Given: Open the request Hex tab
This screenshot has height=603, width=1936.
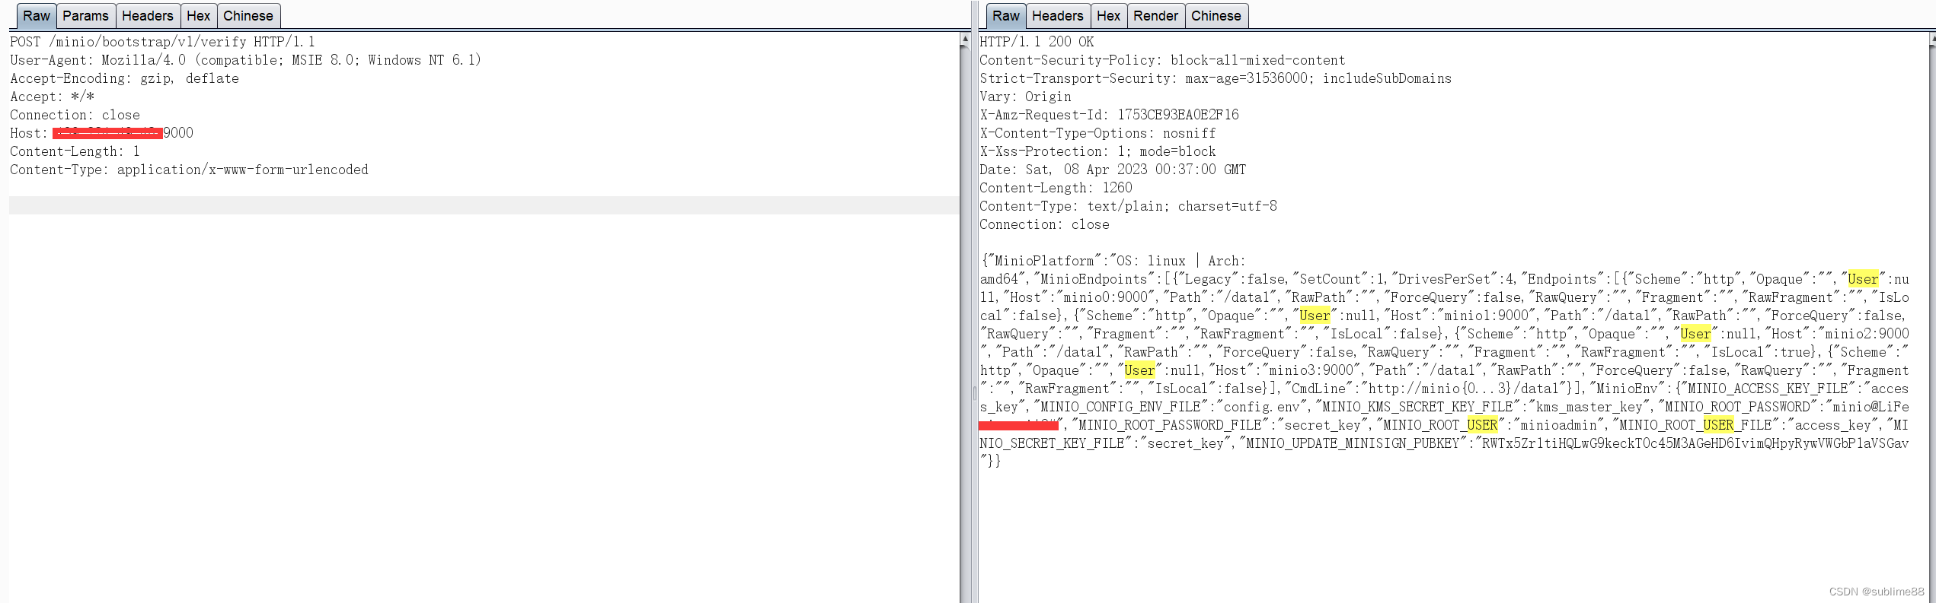Looking at the screenshot, I should pos(199,16).
